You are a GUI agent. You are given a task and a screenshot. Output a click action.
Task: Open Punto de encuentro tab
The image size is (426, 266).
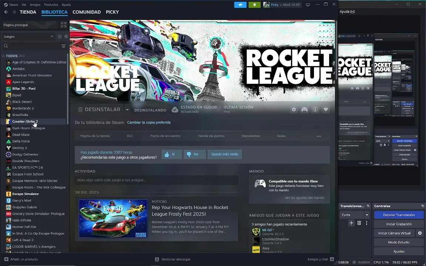pos(165,136)
